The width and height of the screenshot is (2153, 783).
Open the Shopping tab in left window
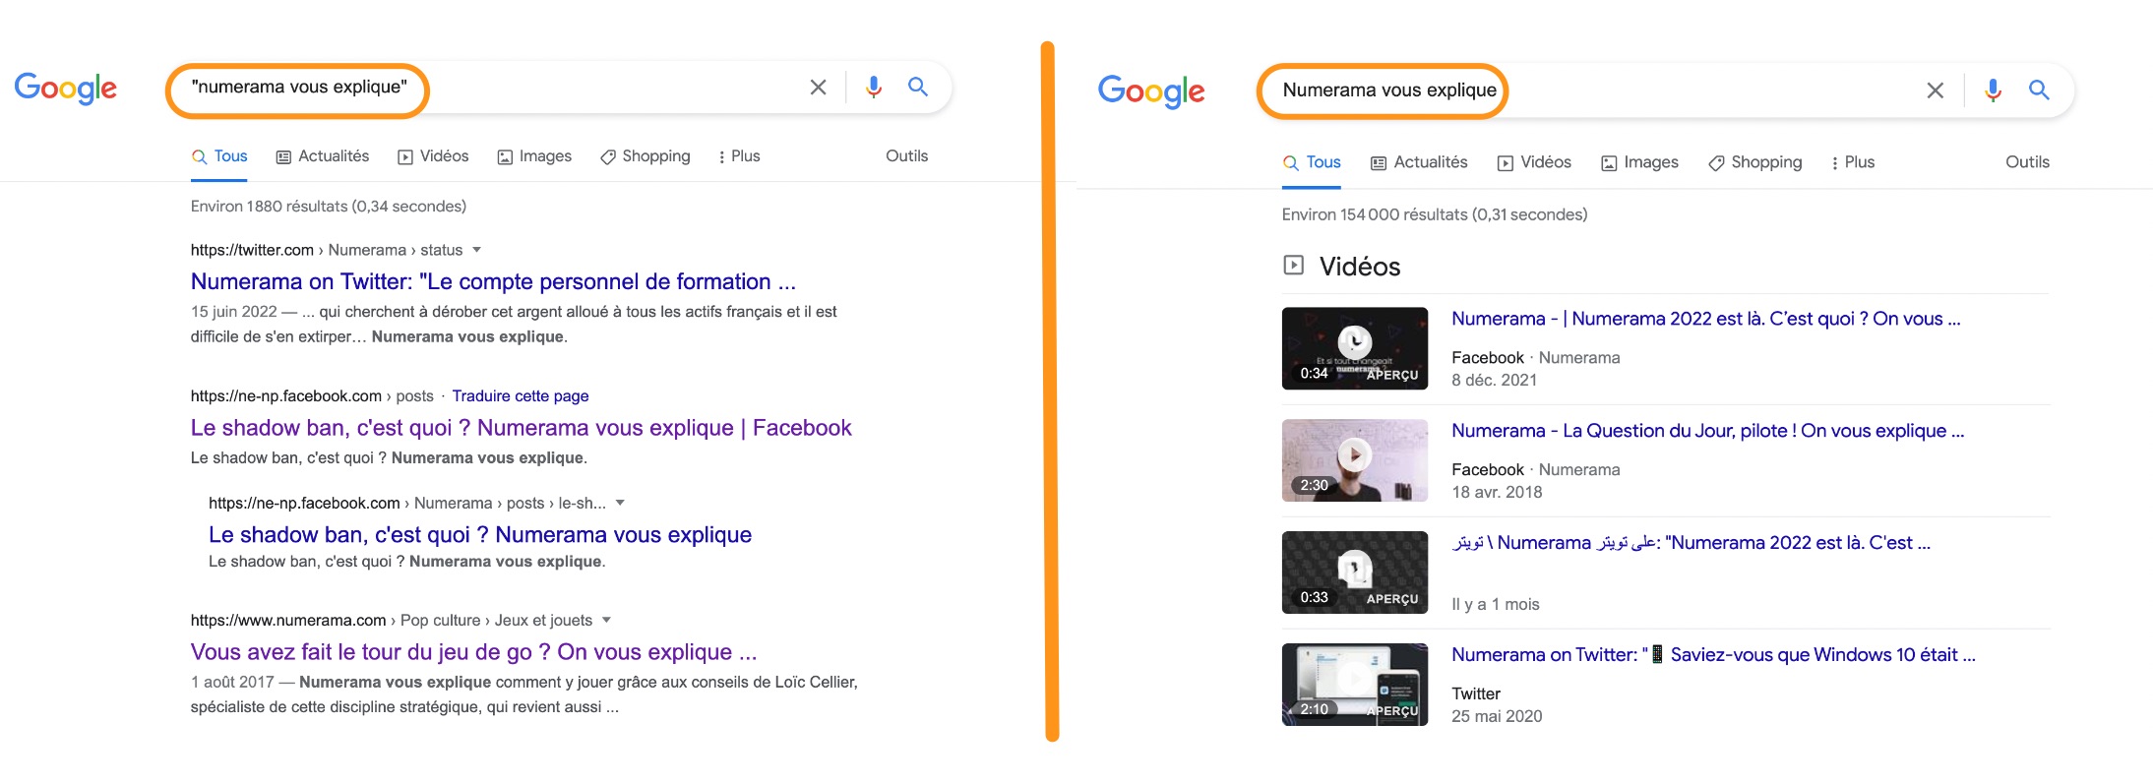pos(646,156)
